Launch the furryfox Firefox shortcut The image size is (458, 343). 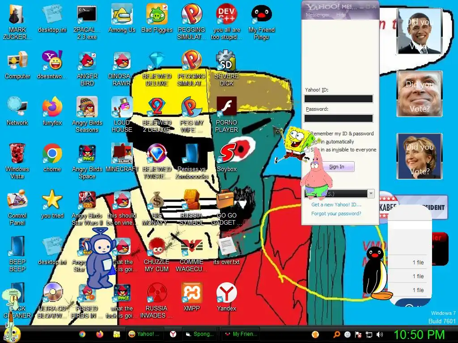pyautogui.click(x=52, y=111)
